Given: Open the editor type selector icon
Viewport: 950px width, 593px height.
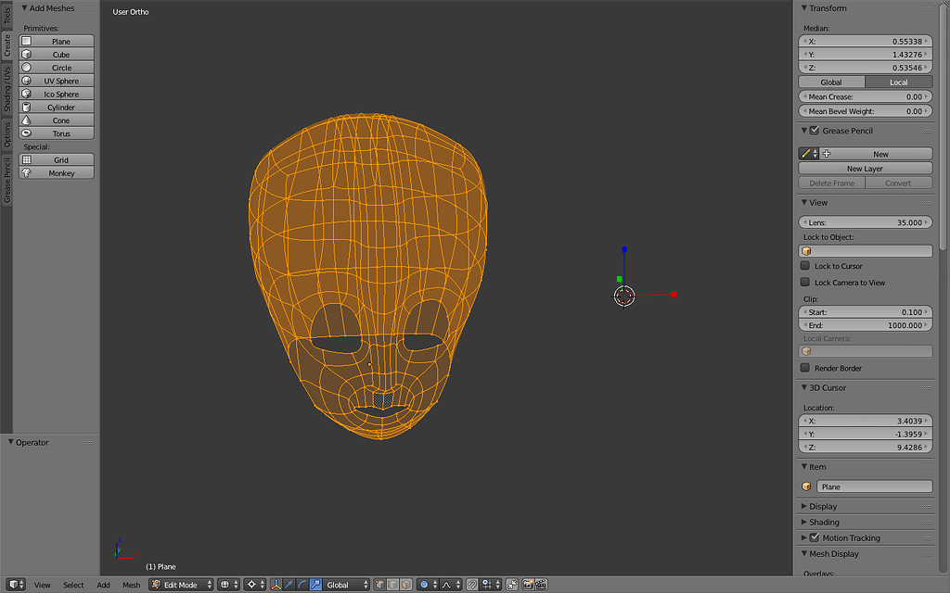Looking at the screenshot, I should [17, 585].
